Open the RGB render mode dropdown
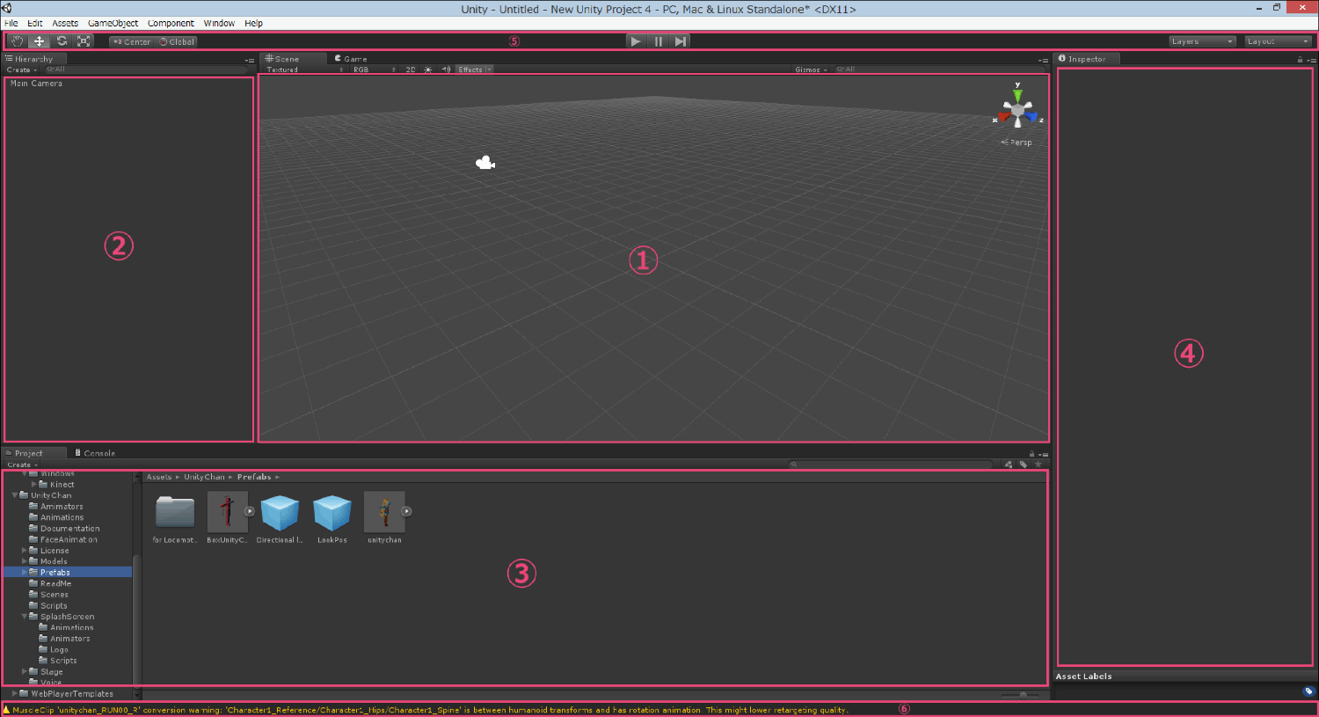Image resolution: width=1319 pixels, height=717 pixels. coord(374,70)
